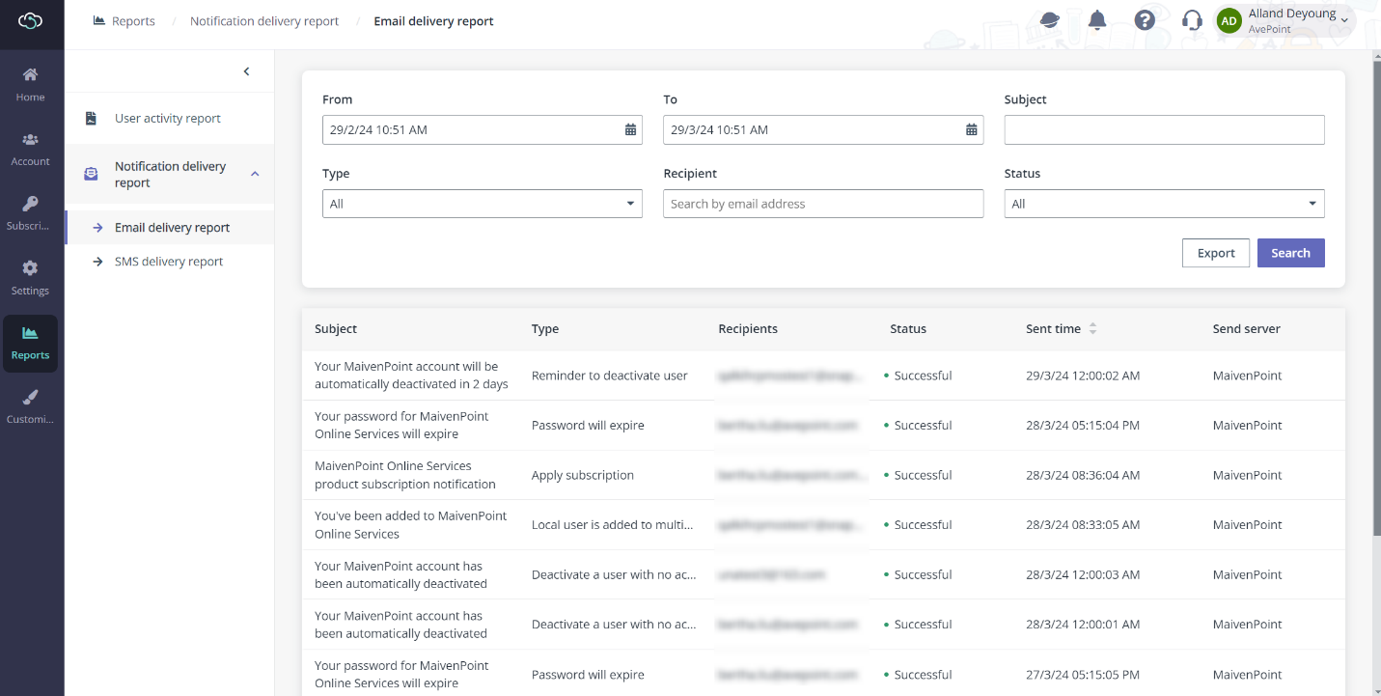Click the support headset icon
This screenshot has width=1381, height=696.
(1192, 20)
